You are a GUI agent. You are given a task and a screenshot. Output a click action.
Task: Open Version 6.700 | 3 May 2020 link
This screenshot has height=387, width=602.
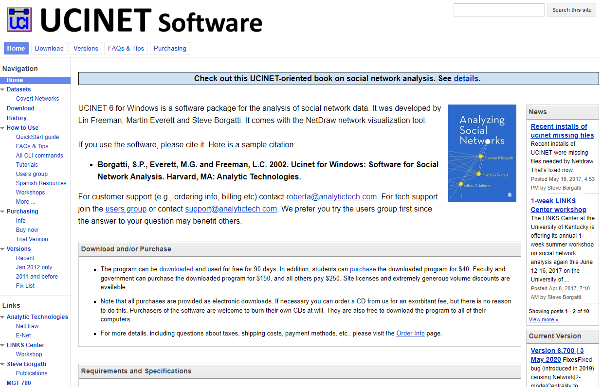point(557,355)
